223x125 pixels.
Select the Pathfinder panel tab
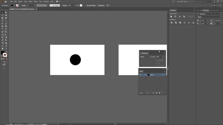(x=173, y=10)
